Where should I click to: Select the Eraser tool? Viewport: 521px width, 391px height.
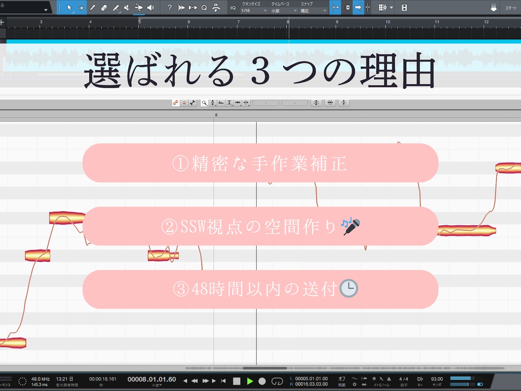tap(104, 8)
